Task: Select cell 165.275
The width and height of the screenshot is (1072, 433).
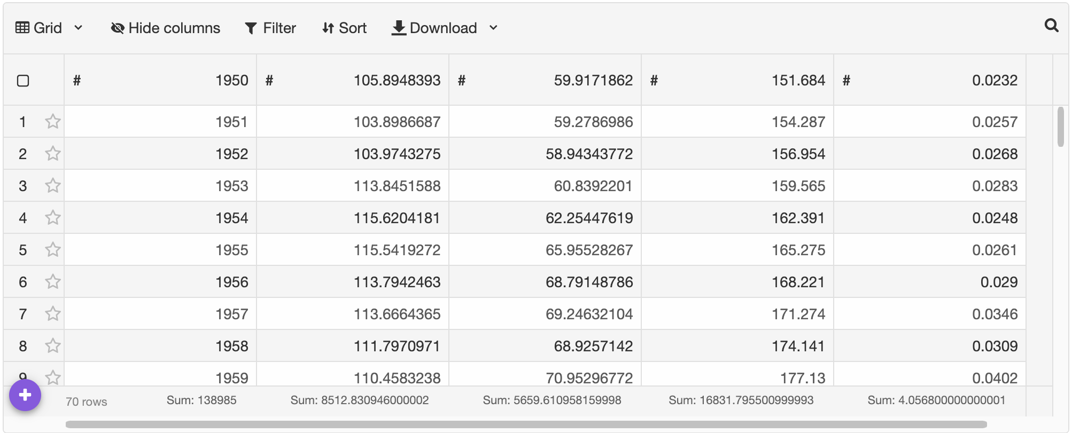Action: click(x=737, y=250)
